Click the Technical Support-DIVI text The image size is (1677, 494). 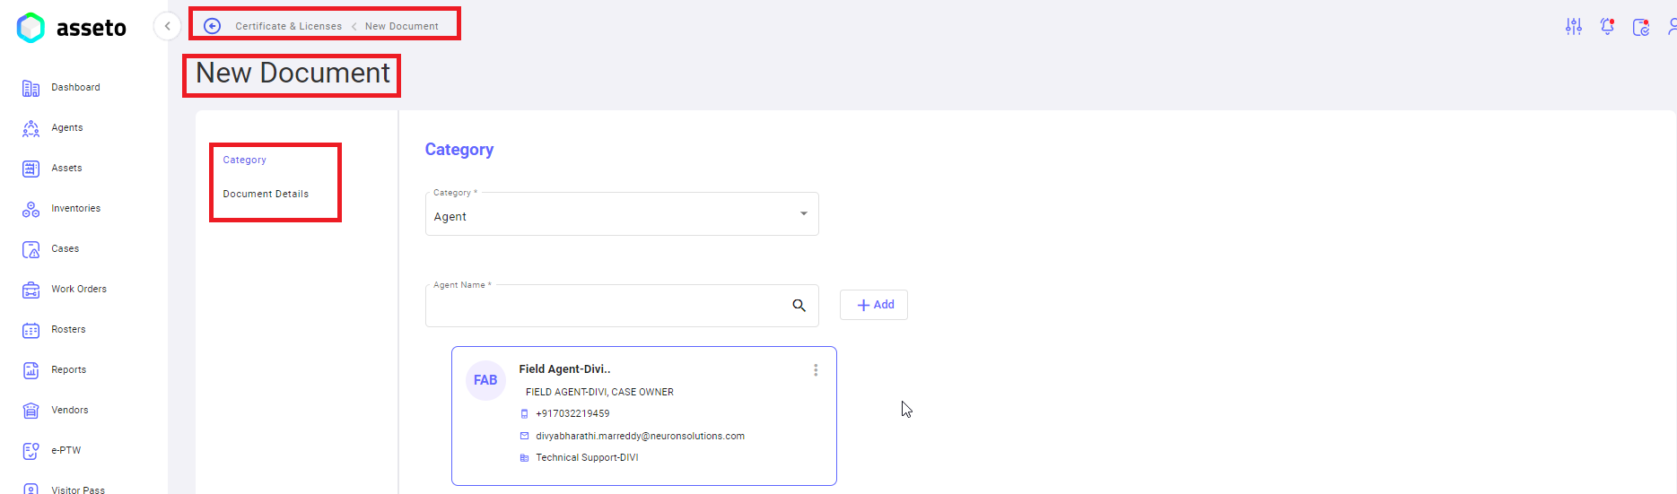587,458
